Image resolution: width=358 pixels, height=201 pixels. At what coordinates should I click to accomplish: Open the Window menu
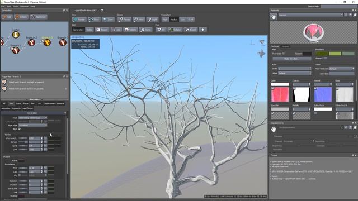[24, 6]
